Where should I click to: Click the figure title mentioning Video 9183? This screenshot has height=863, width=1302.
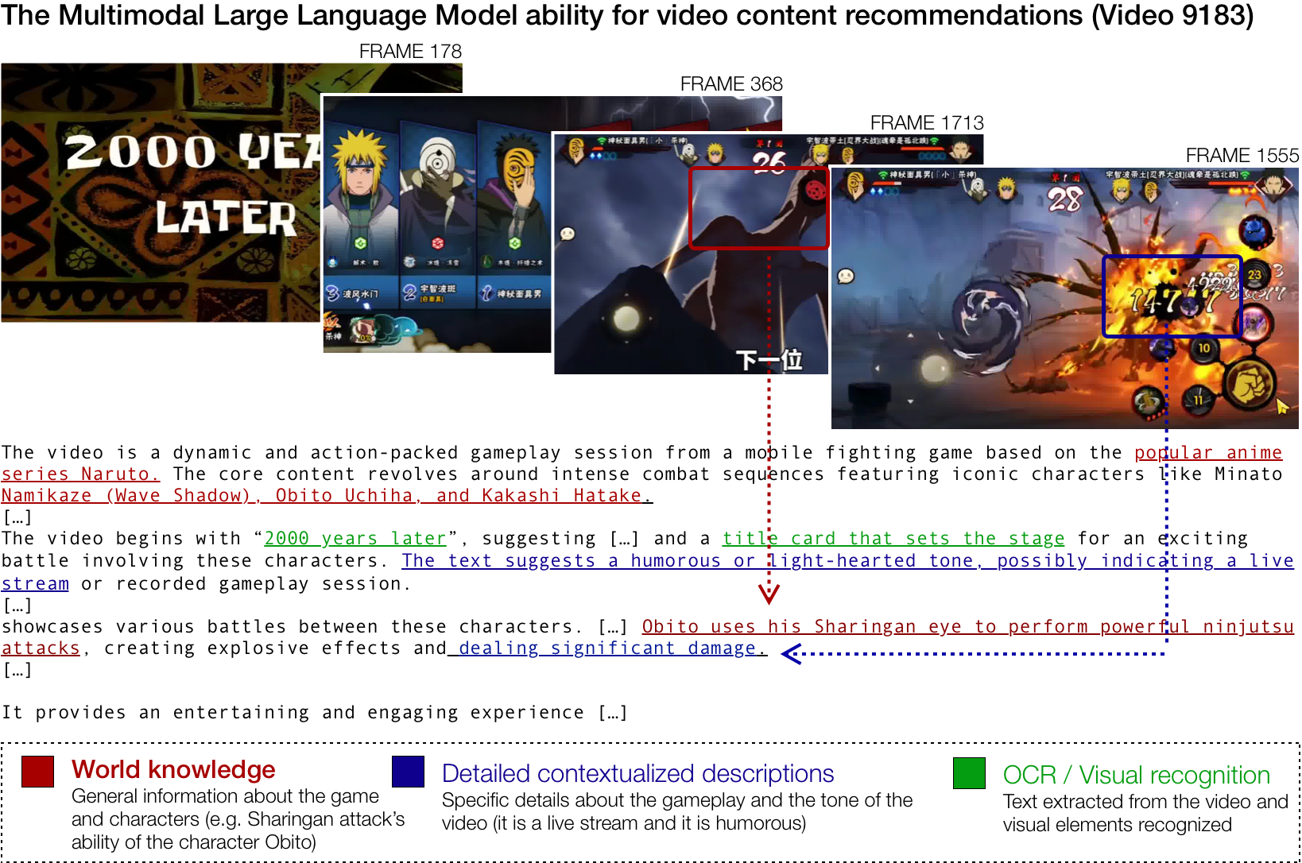(x=627, y=16)
